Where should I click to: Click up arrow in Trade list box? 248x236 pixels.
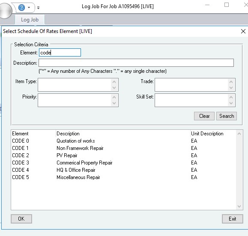pyautogui.click(x=231, y=82)
